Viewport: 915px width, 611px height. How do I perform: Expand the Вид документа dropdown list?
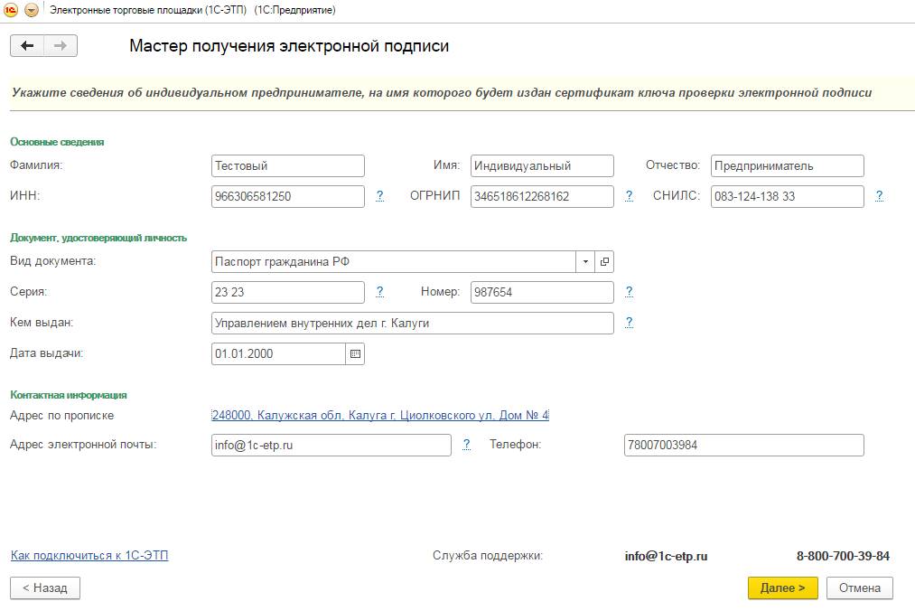pyautogui.click(x=585, y=262)
